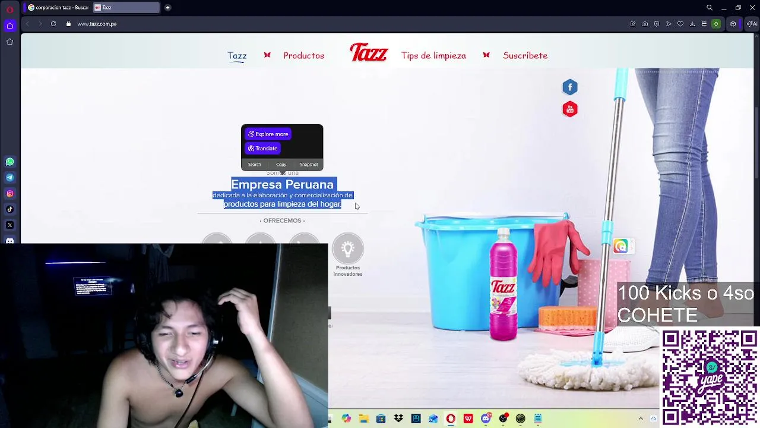Viewport: 760px width, 428px height.
Task: Open WPS Office from the taskbar
Action: click(x=468, y=418)
